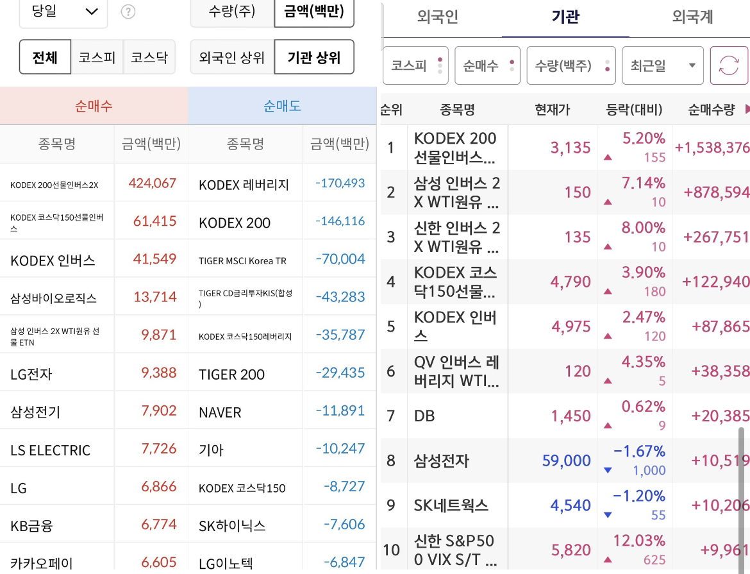
Task: Open rank 9 SK네트웍스 row
Action: coord(565,505)
